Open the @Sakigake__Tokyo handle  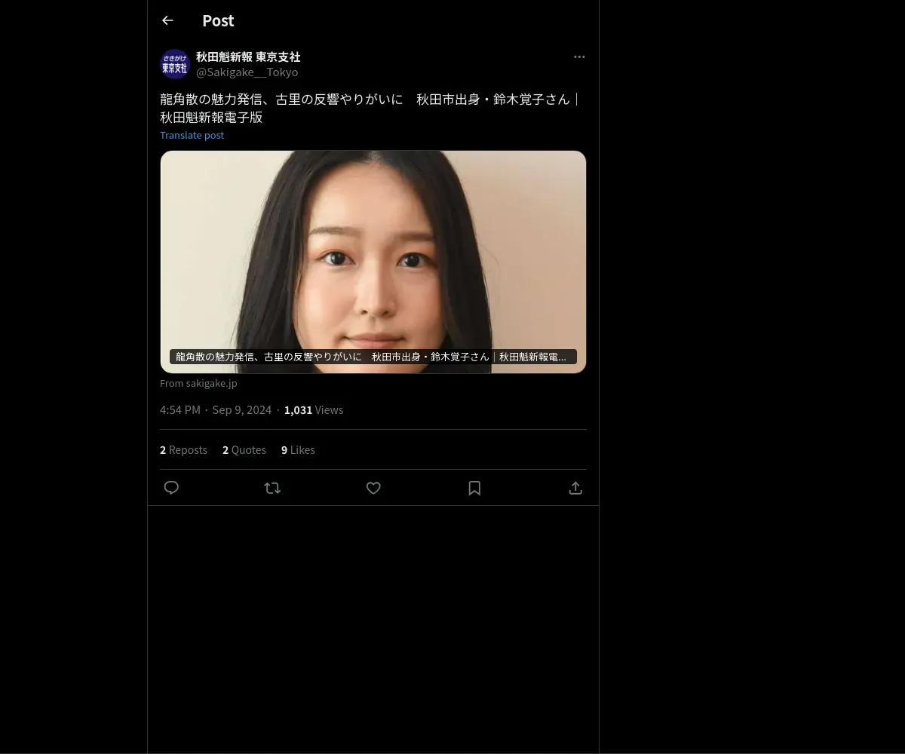tap(247, 72)
